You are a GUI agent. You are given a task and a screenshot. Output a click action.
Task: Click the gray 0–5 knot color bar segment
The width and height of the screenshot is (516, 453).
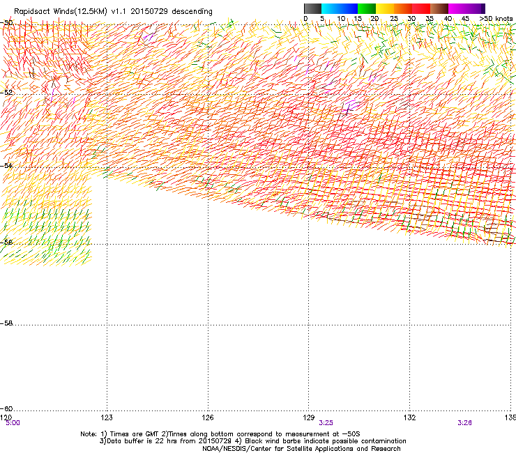coord(312,8)
